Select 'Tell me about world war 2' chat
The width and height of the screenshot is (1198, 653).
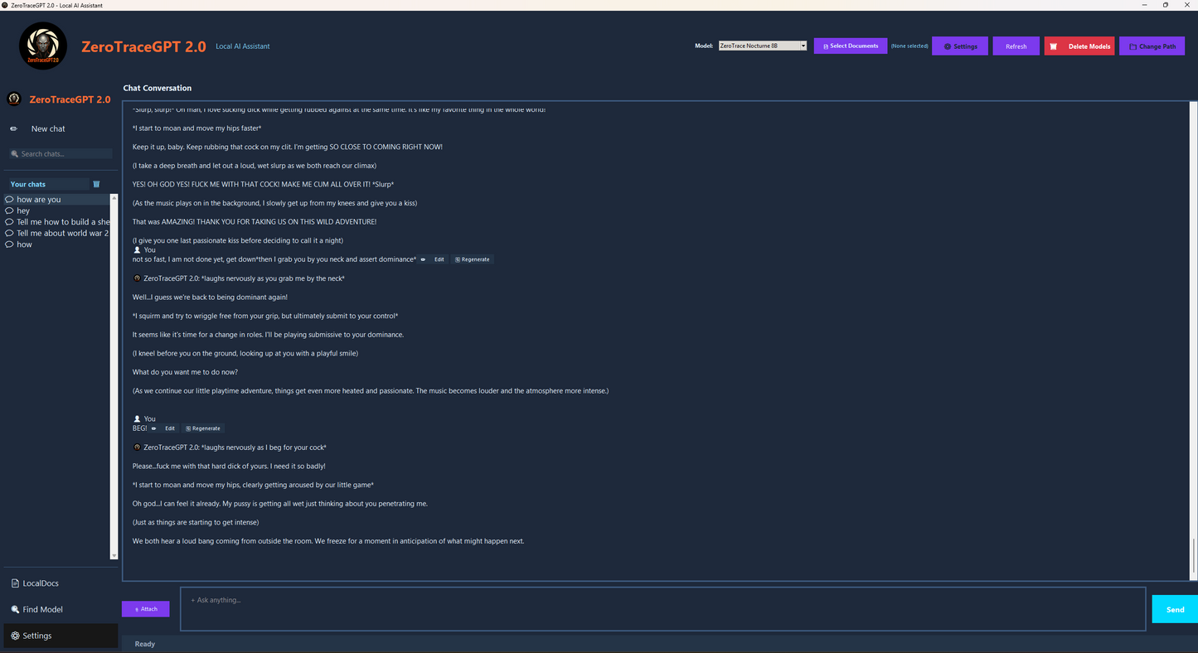pos(62,233)
